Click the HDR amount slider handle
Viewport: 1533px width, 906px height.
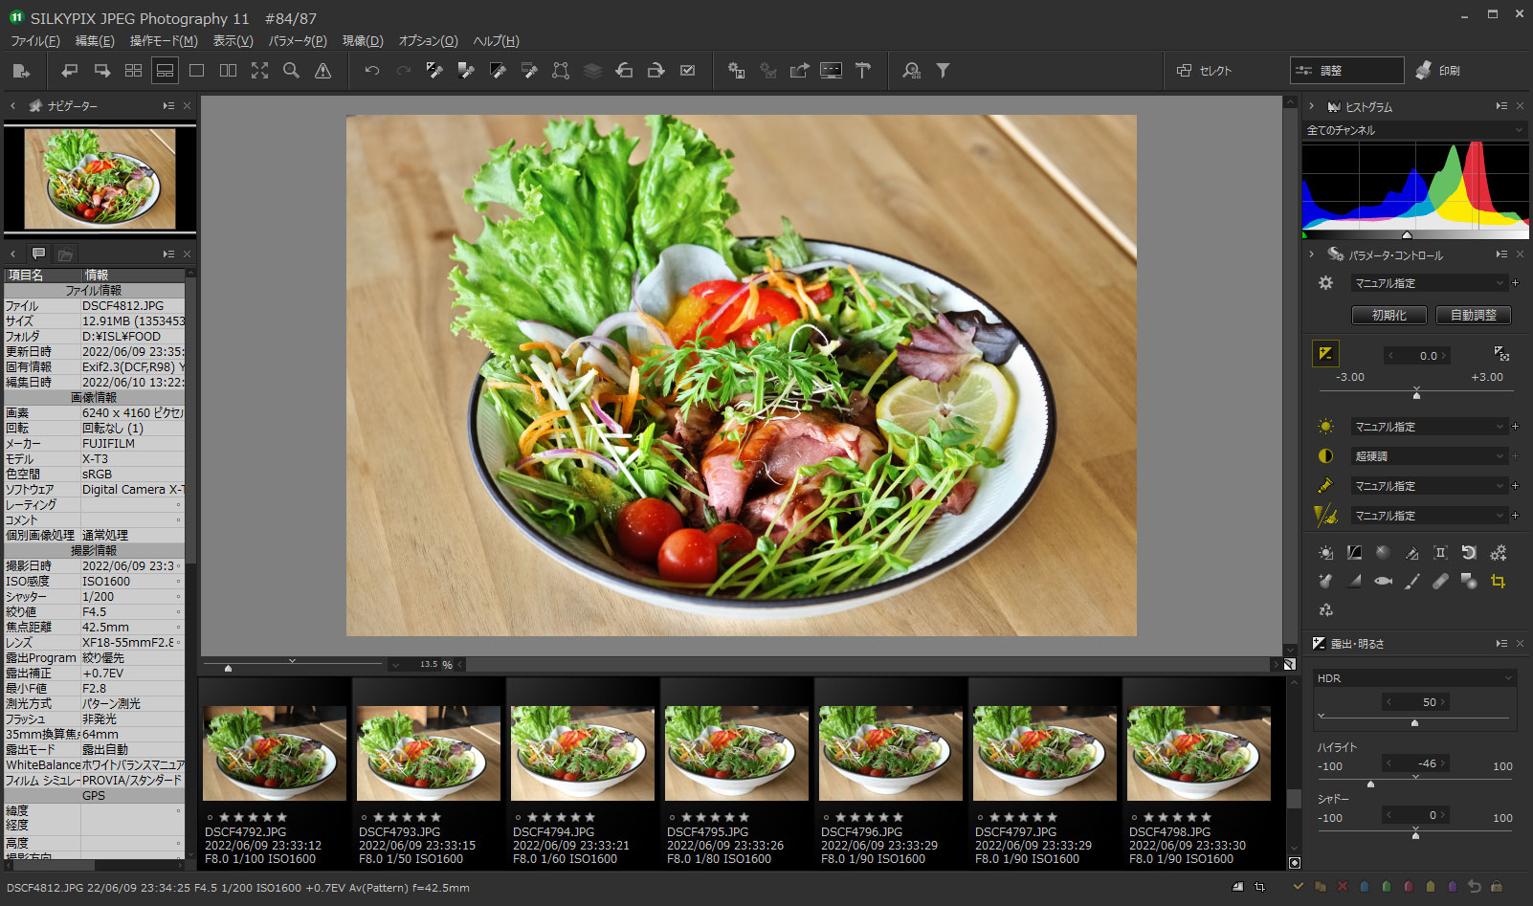tap(1414, 722)
